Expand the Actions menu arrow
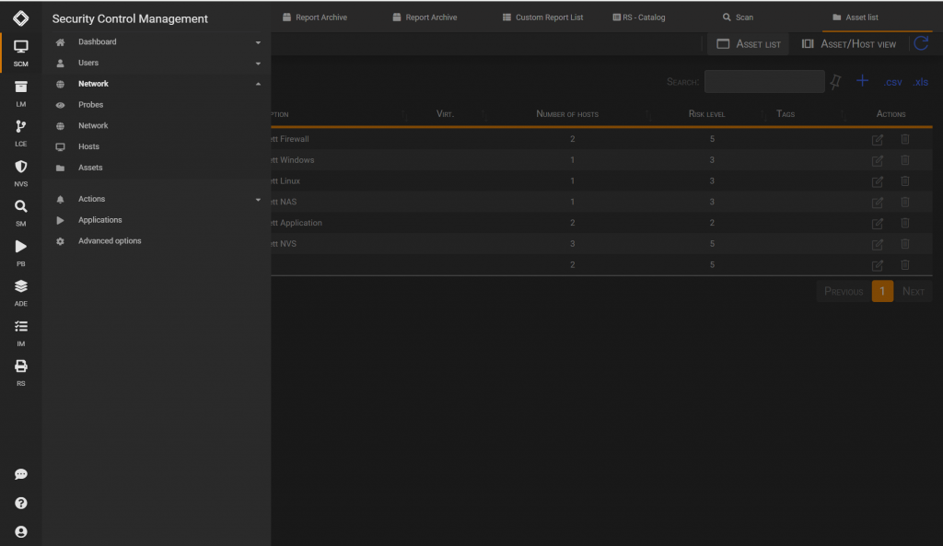The height and width of the screenshot is (546, 943). pyautogui.click(x=258, y=200)
